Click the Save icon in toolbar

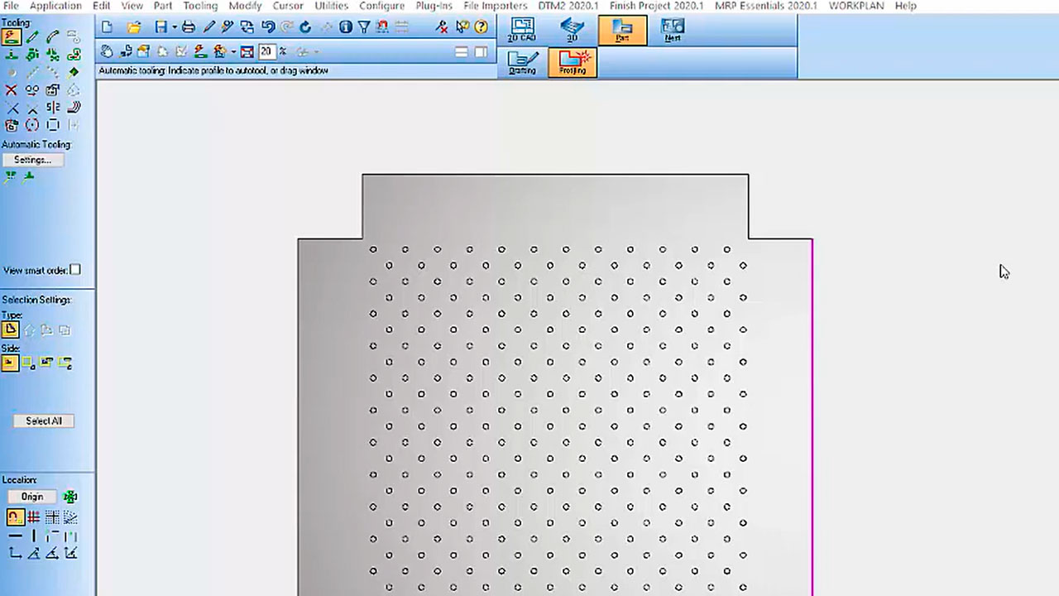161,27
